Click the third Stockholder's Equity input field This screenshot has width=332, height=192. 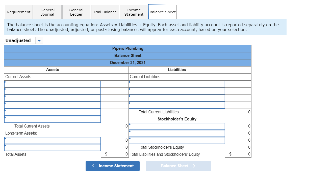pos(176,140)
